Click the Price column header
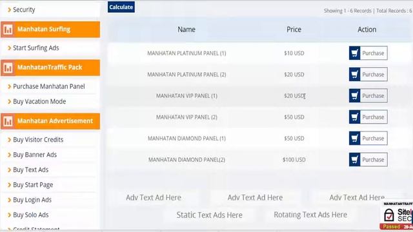Screen dimensions: 413x232 point(294,30)
